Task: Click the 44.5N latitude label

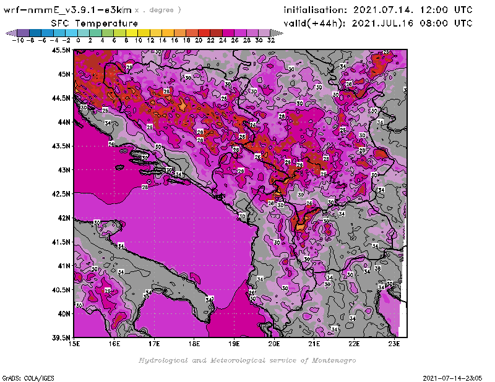Action: tap(61, 98)
